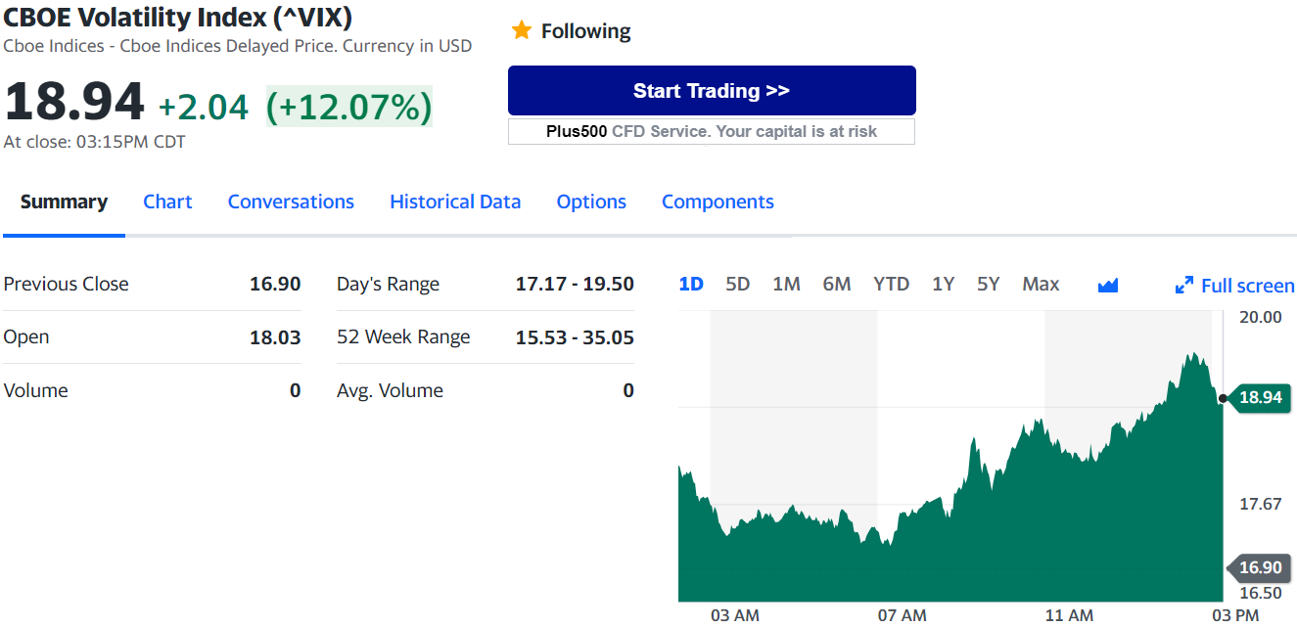Set chart range to YTD
This screenshot has width=1297, height=627.
coord(891,284)
